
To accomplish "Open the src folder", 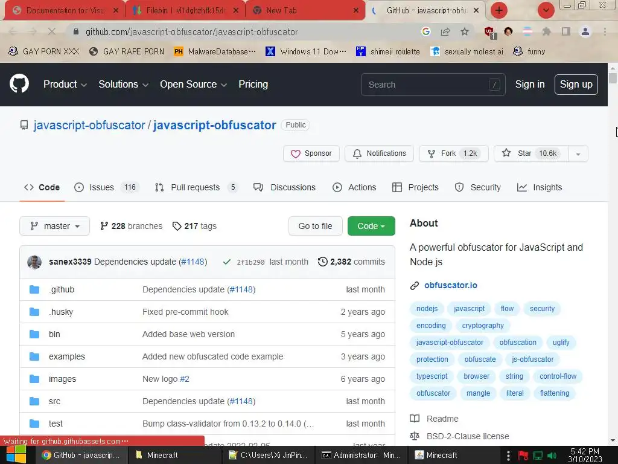I will (x=54, y=401).
